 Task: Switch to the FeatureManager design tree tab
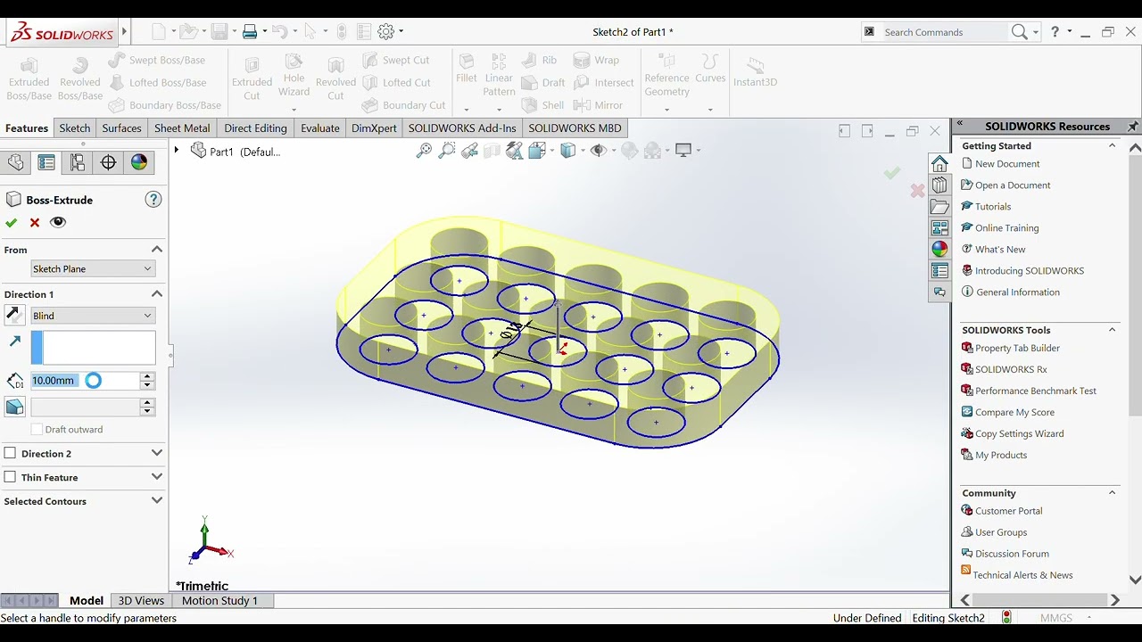click(x=15, y=162)
